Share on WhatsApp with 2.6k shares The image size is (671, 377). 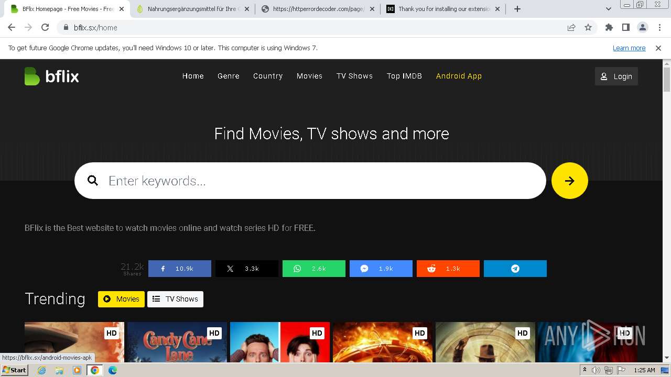coord(314,269)
